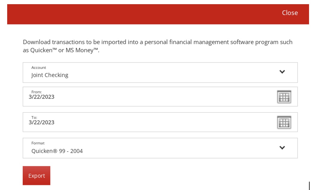Viewport: 318px width, 190px height.
Task: Select the Joint Checking account value
Action: click(50, 75)
